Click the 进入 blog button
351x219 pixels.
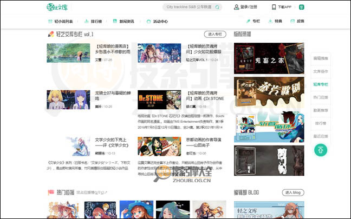pyautogui.click(x=293, y=193)
